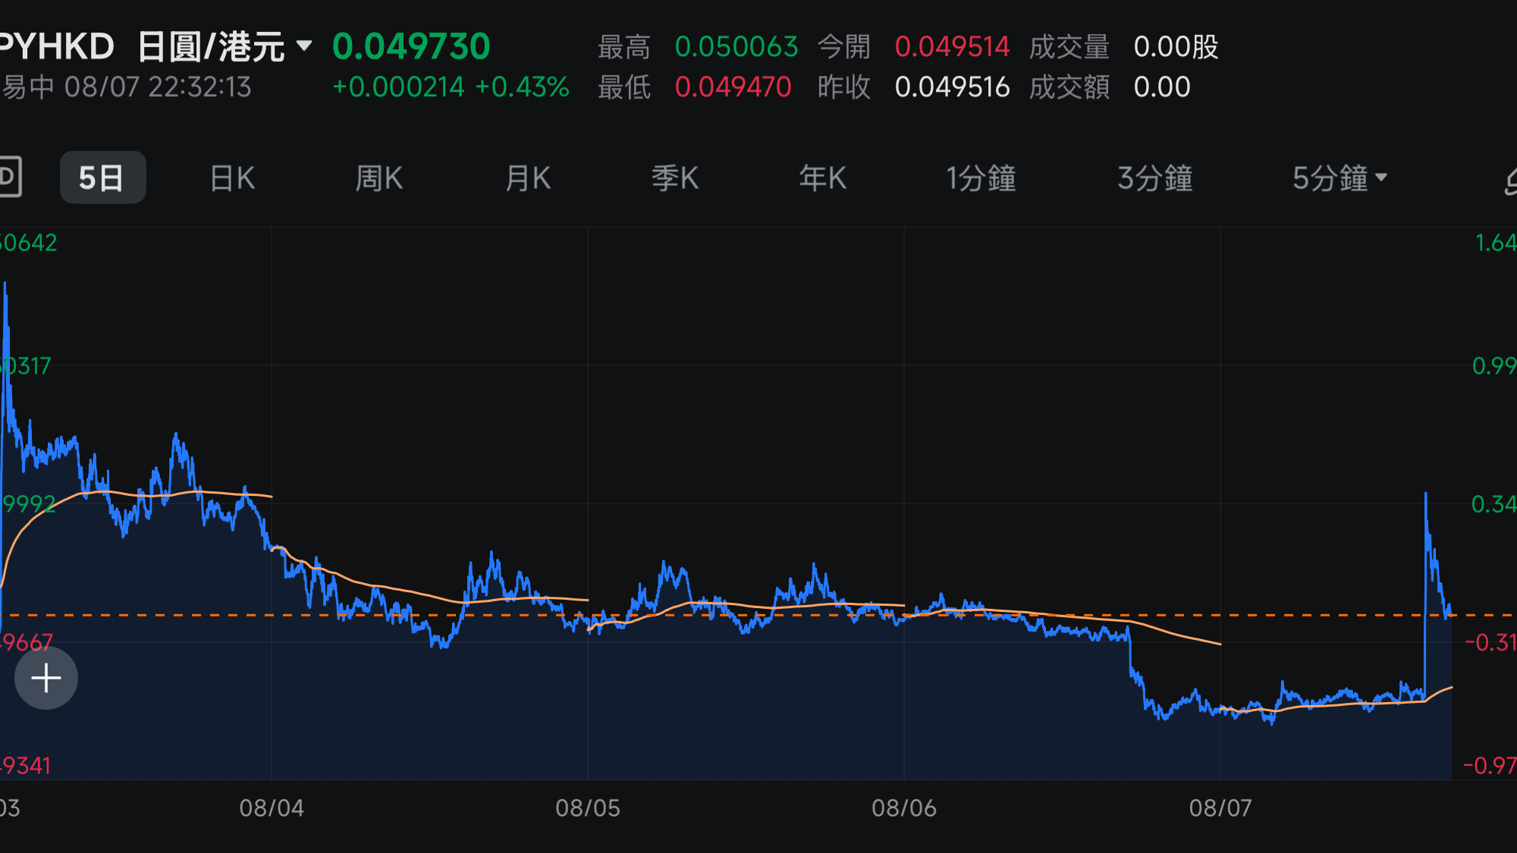
Task: Switch to the 日K tab
Action: pos(233,178)
